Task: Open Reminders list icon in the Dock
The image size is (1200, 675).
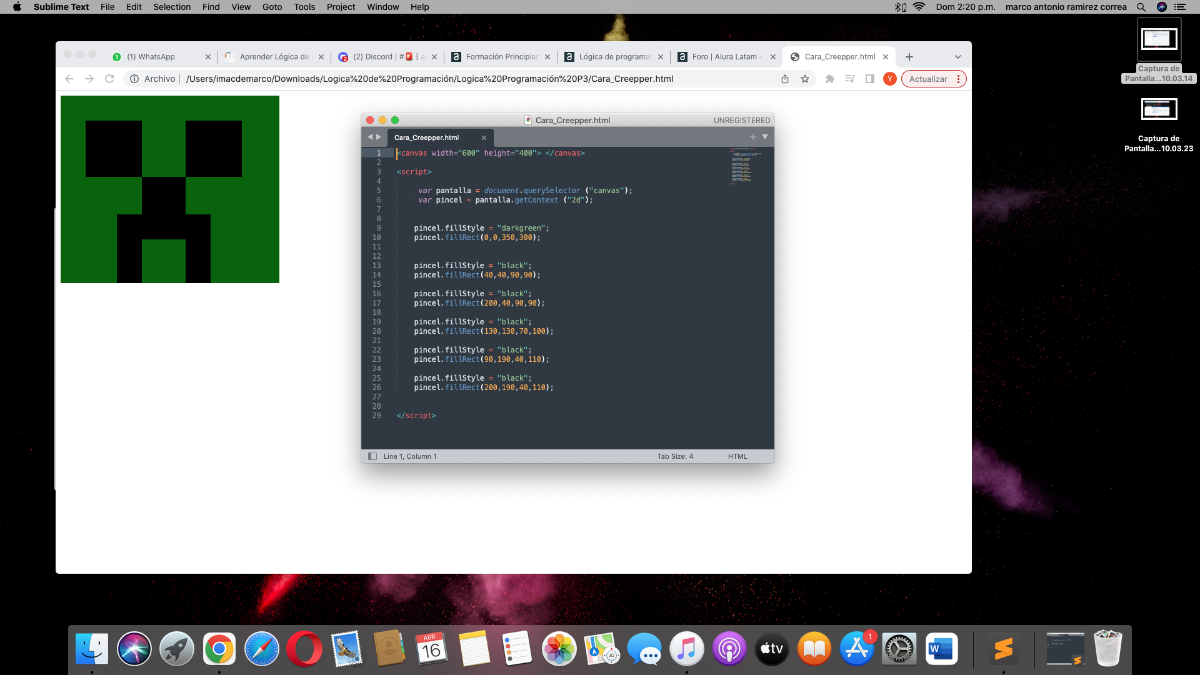Action: click(x=517, y=649)
